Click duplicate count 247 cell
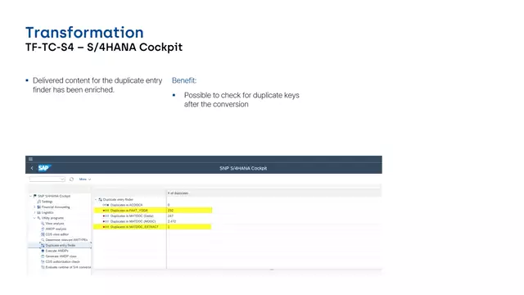The image size is (524, 295). pos(170,216)
